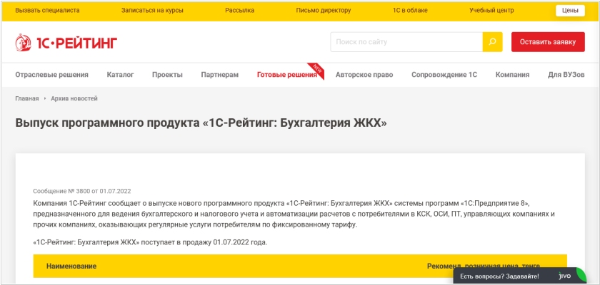Screen dimensions: 600x285
Task: Open the Каталог menu item
Action: click(120, 75)
